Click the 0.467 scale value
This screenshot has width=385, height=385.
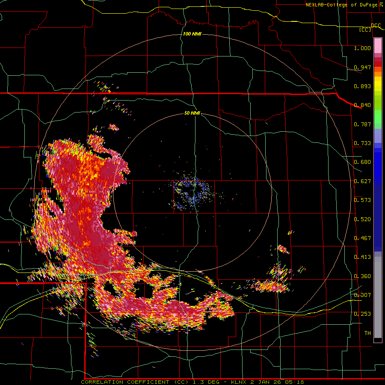[362, 238]
